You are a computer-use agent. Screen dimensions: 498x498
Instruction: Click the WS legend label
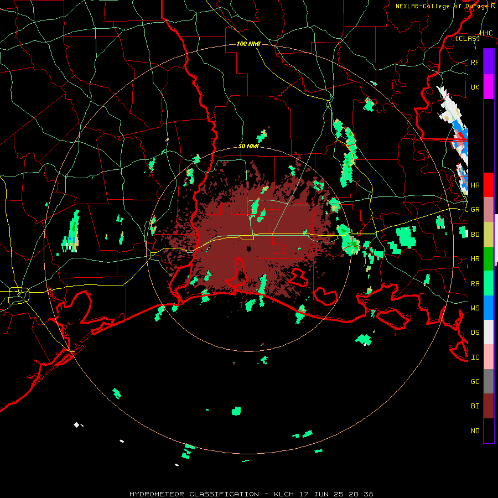tap(475, 308)
